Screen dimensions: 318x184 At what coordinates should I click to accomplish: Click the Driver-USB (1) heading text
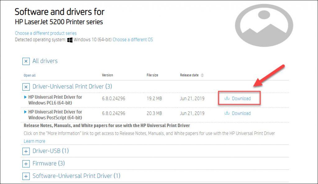(51, 151)
